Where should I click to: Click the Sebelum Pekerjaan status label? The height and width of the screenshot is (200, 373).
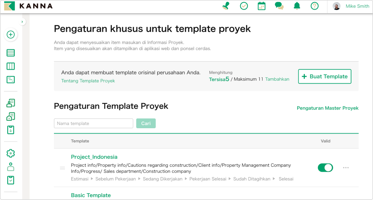click(x=116, y=179)
